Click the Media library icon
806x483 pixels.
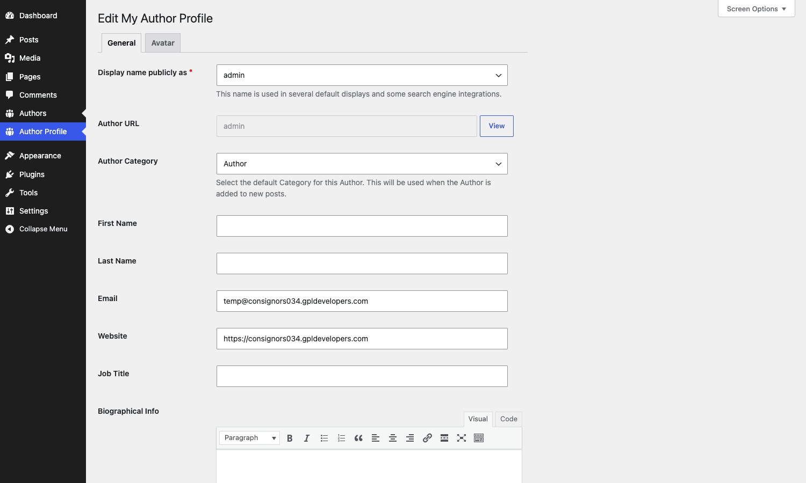pos(10,58)
